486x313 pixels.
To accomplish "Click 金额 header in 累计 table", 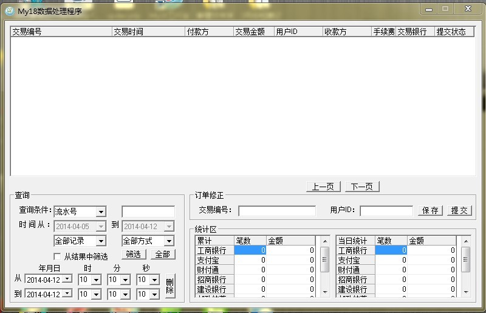I will point(291,241).
